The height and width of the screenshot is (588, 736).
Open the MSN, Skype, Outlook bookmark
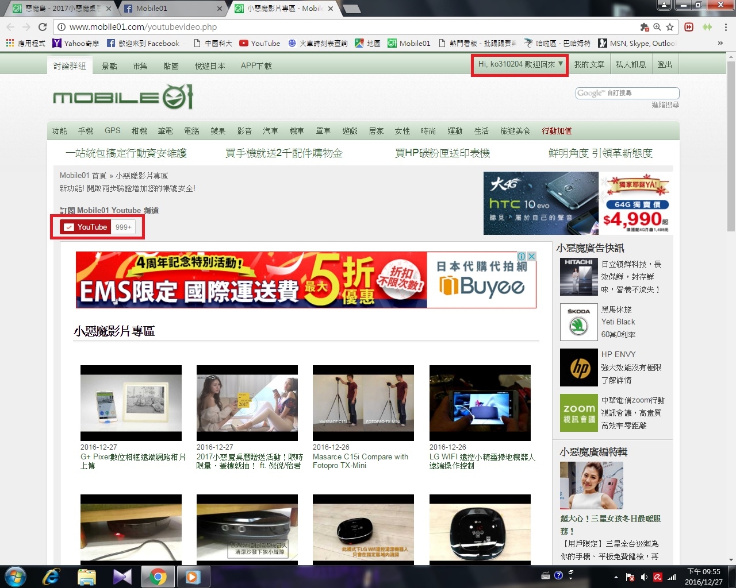point(637,43)
